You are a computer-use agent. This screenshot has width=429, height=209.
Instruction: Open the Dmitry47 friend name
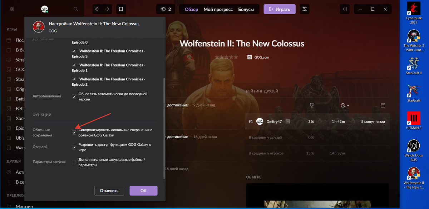(274, 121)
